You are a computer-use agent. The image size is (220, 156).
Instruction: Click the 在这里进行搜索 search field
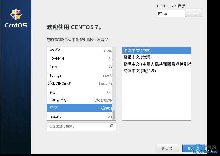pos(81,126)
